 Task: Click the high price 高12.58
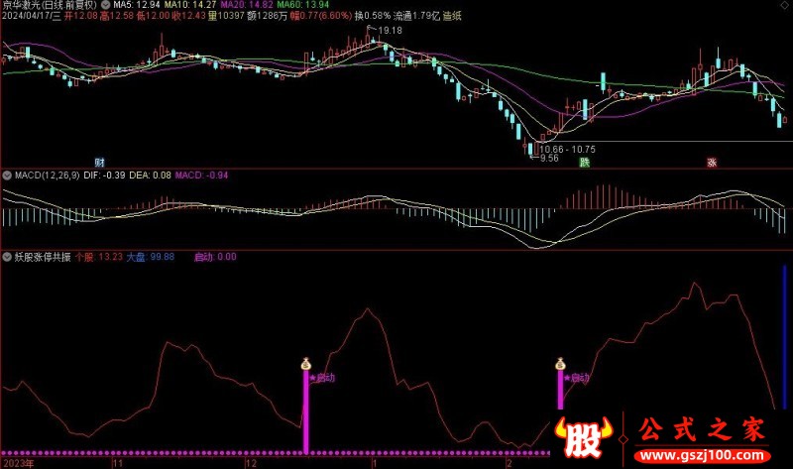pos(117,16)
